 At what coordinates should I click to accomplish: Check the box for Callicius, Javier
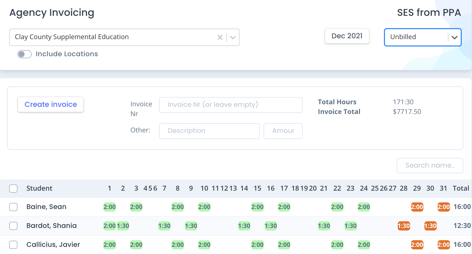[13, 245]
